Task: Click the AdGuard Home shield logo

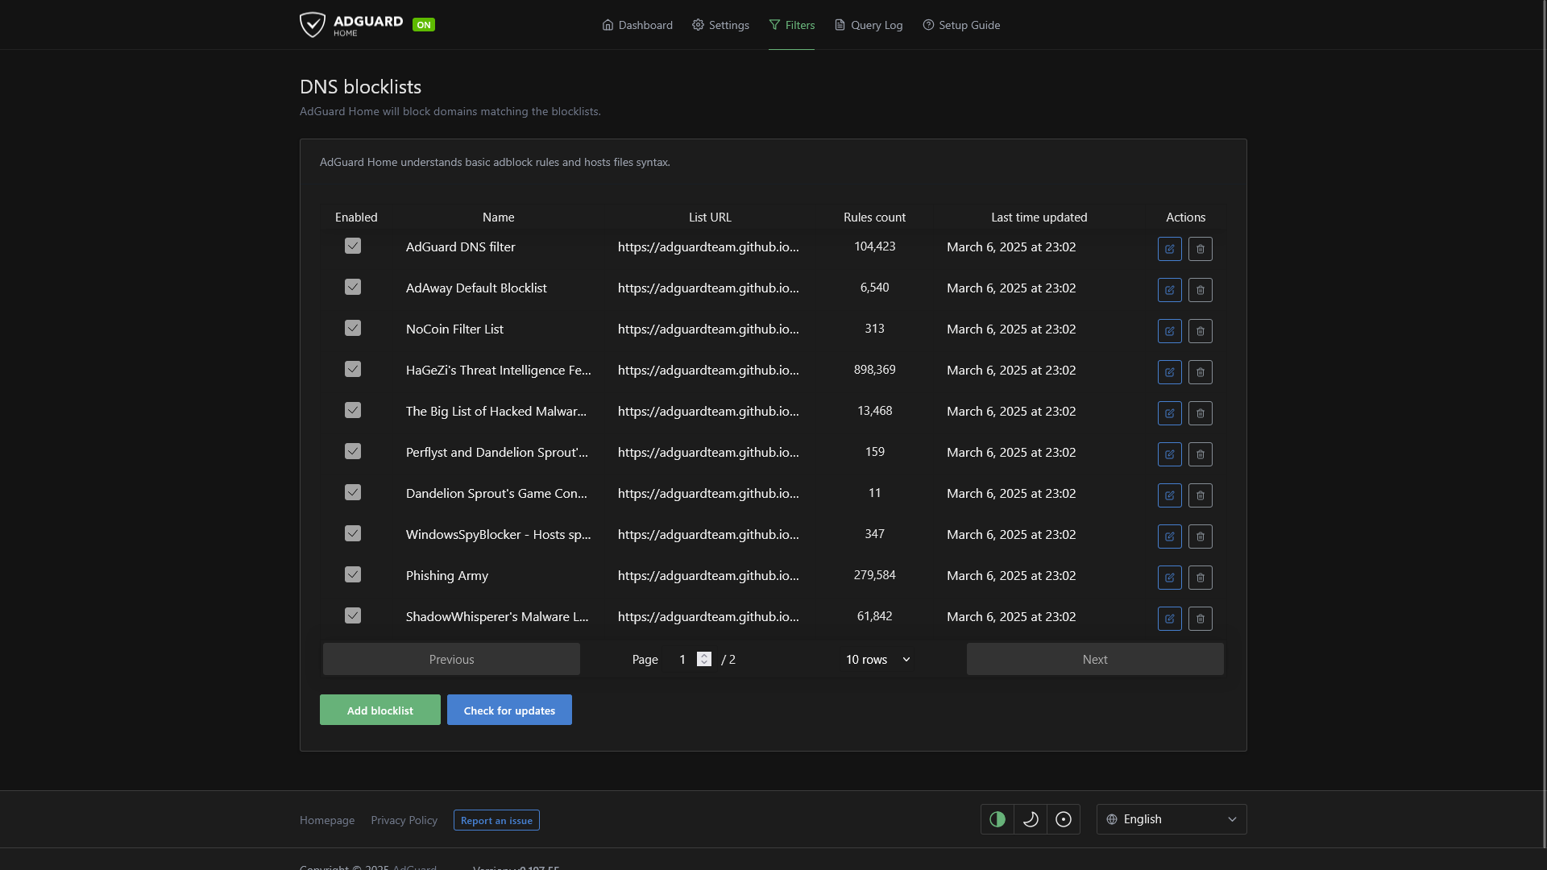Action: (313, 24)
